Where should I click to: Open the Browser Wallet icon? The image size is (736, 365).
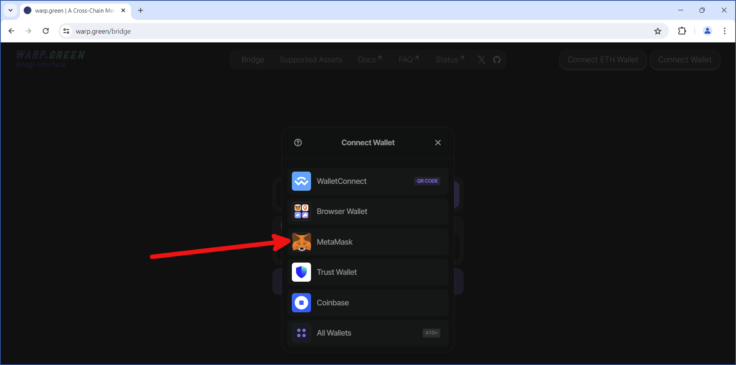click(301, 211)
